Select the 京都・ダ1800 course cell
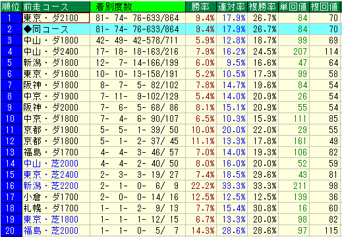The height and width of the screenshot is (237, 342). point(56,141)
